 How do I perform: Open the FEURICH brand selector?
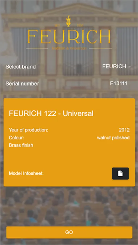116,66
